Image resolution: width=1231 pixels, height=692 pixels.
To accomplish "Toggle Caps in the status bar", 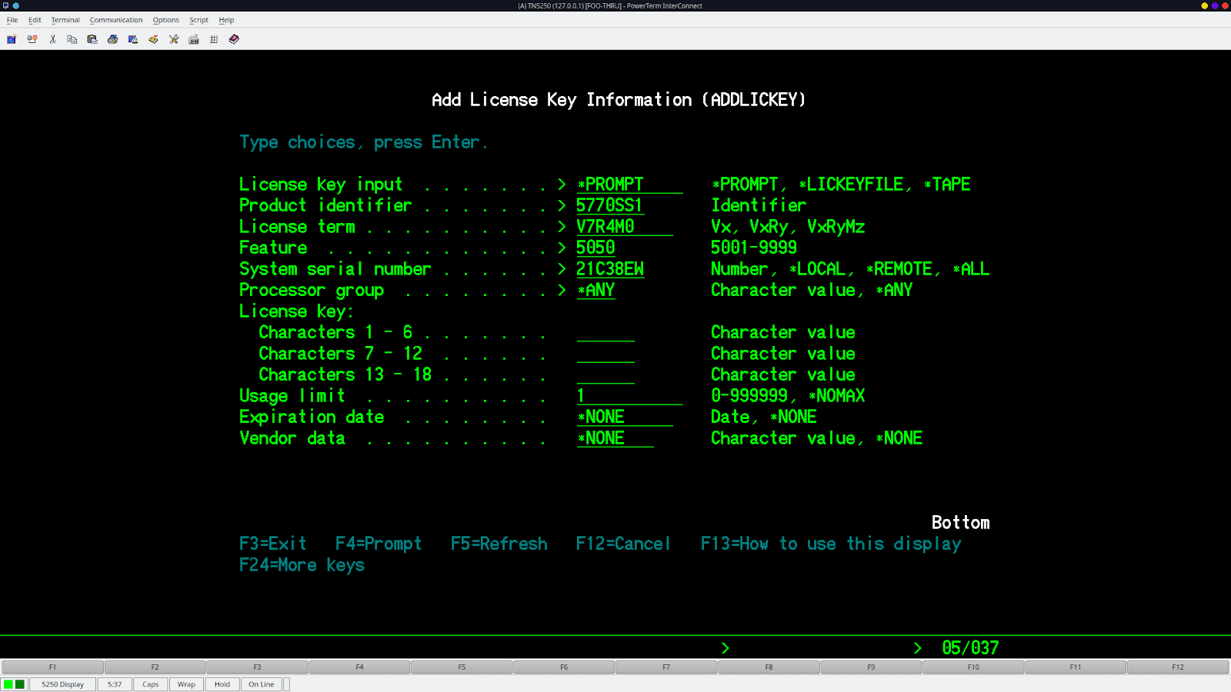I will [150, 684].
